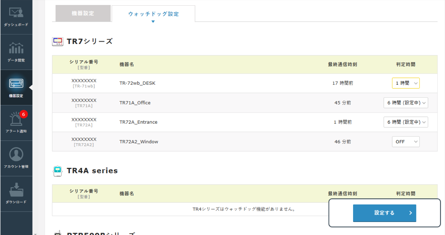Image resolution: width=445 pixels, height=235 pixels.
Task: Switch to the 機器設定 tab
Action: (83, 13)
